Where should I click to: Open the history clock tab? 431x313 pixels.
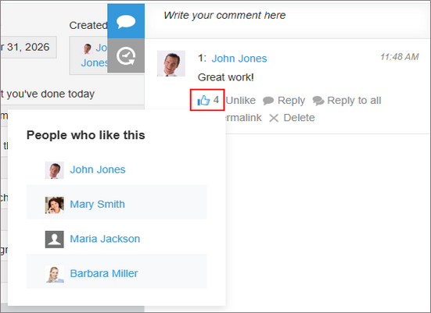pos(126,55)
